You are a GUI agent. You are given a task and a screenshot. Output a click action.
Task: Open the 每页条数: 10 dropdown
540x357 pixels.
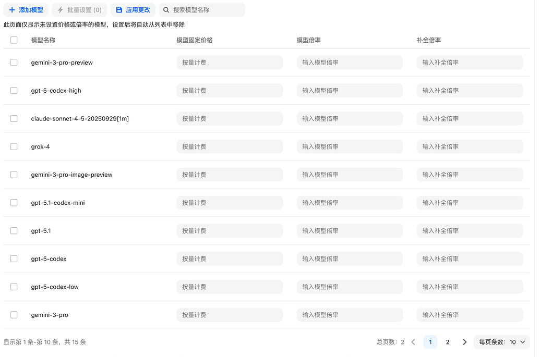pyautogui.click(x=502, y=342)
